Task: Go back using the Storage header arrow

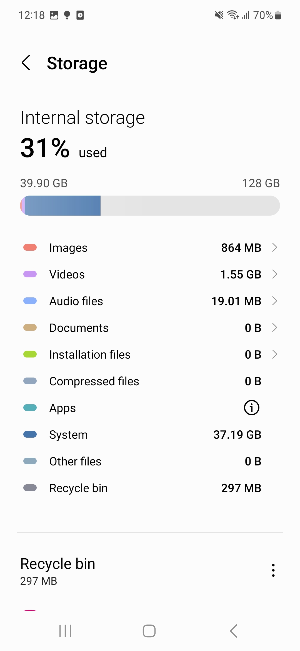Action: pos(26,63)
